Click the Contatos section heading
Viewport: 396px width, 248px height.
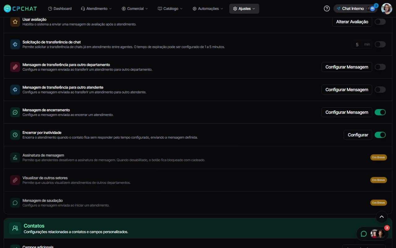pos(34,226)
